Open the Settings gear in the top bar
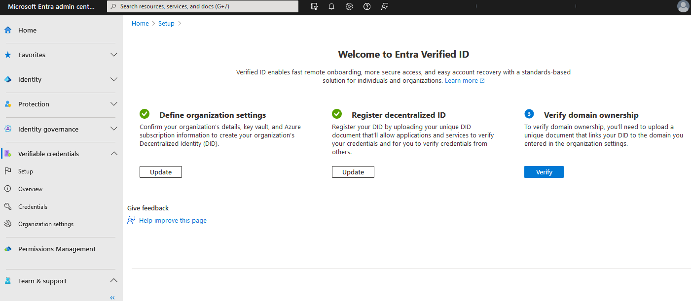The height and width of the screenshot is (301, 691). pyautogui.click(x=349, y=6)
